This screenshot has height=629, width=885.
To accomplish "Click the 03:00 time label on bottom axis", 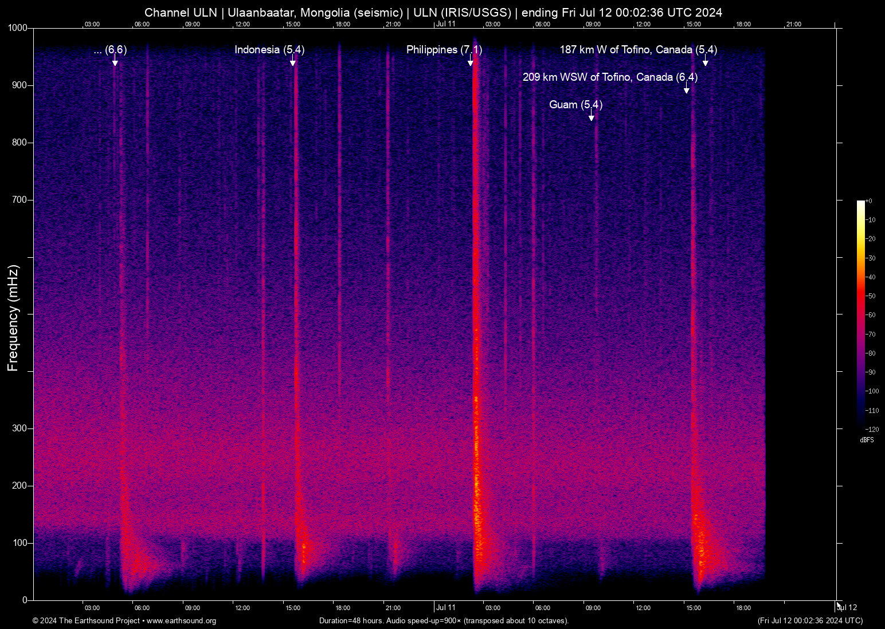I will point(92,608).
